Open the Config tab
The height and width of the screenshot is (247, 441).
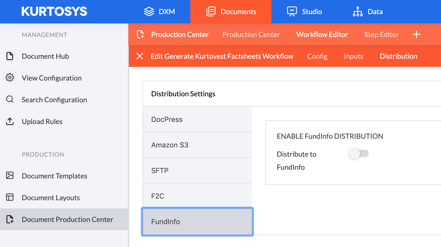(317, 56)
